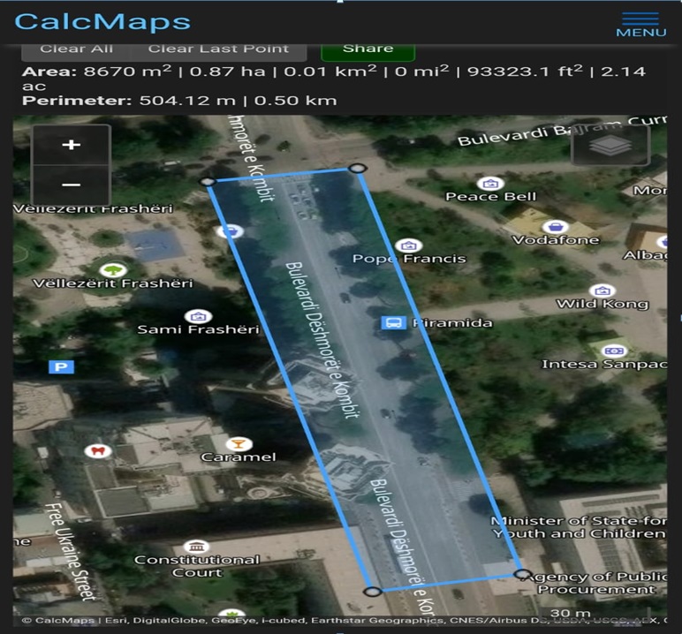682x634 pixels.
Task: Click the CalcMaps logo title
Action: click(102, 22)
